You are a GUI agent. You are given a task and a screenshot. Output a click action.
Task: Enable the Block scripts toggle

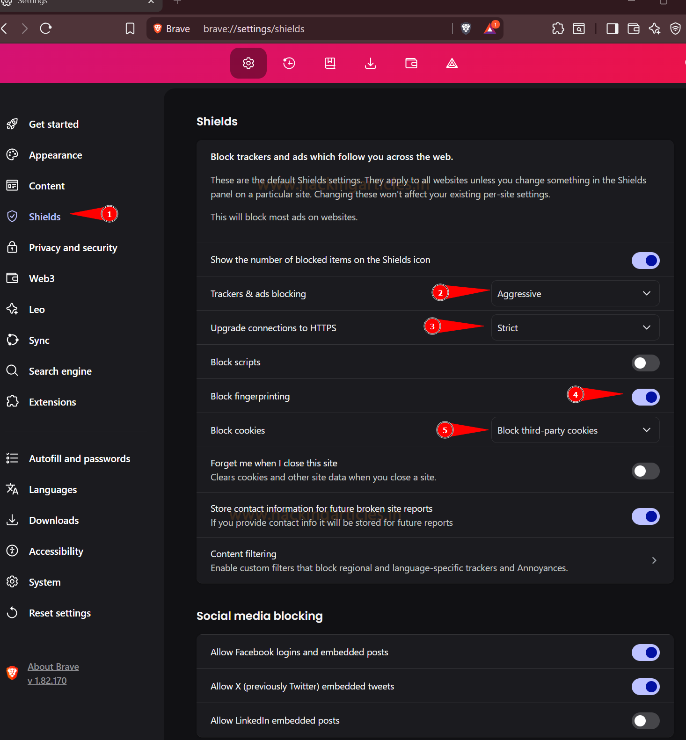tap(645, 363)
